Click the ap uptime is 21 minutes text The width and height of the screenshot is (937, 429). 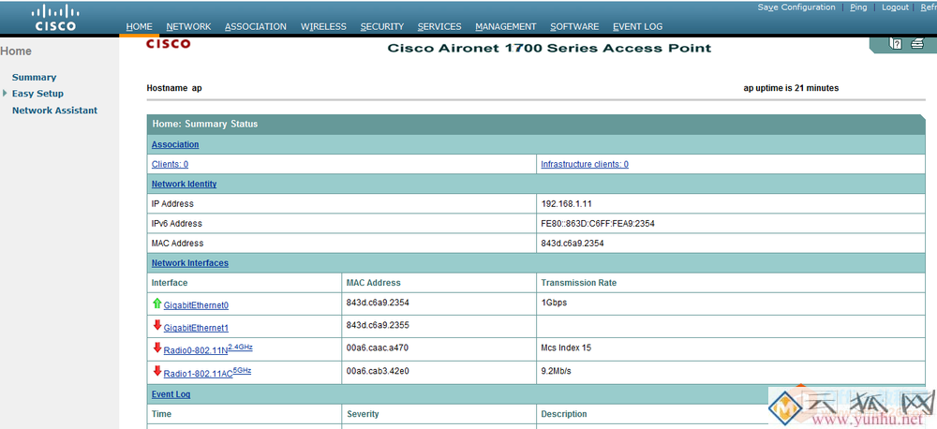click(791, 88)
